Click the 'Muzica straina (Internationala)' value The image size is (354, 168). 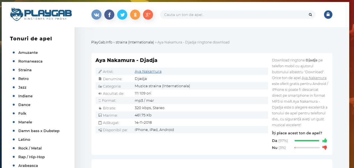[163, 86]
